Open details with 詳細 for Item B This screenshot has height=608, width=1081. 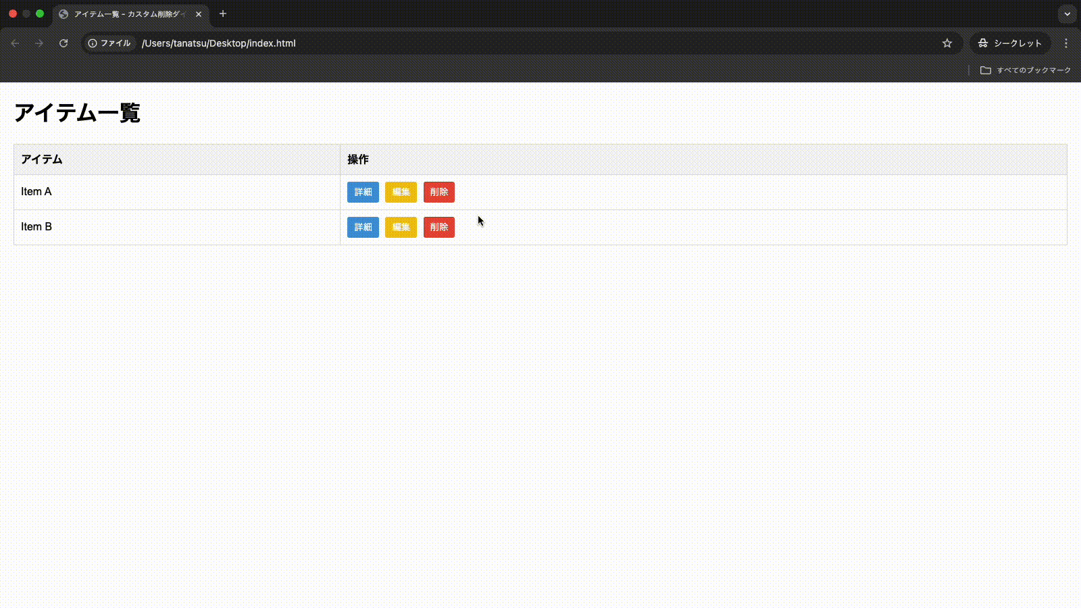363,227
